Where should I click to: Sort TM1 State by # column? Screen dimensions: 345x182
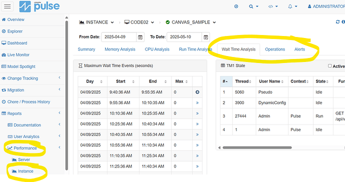point(226,81)
